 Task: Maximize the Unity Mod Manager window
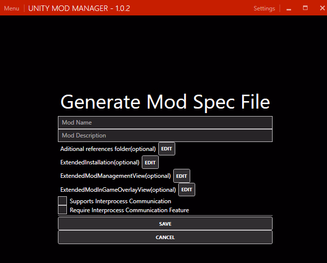tap(305, 8)
